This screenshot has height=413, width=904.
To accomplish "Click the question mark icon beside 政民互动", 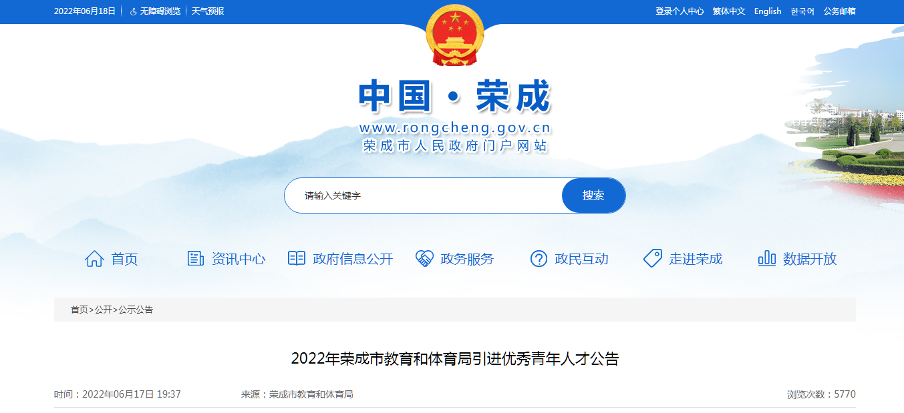I will coord(539,259).
